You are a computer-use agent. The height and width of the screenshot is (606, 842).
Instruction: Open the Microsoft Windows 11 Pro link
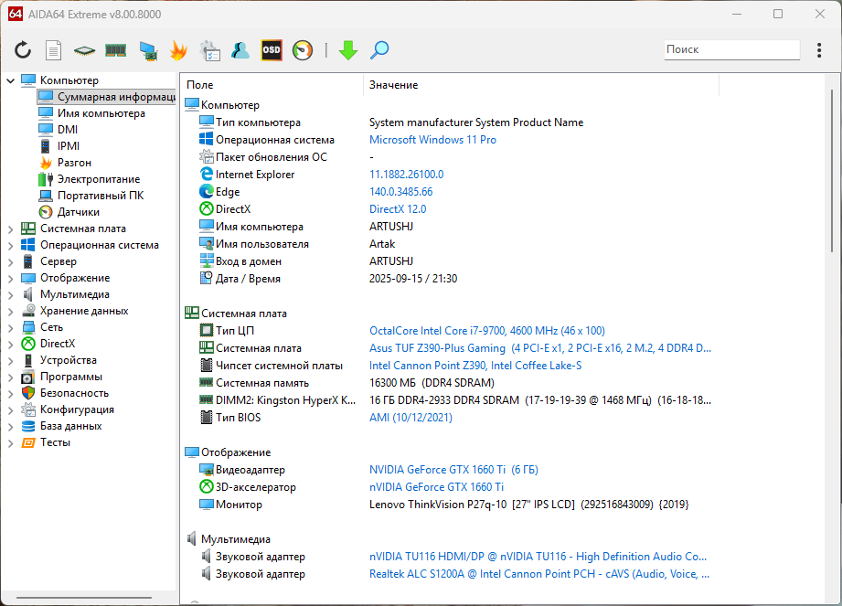pos(432,140)
